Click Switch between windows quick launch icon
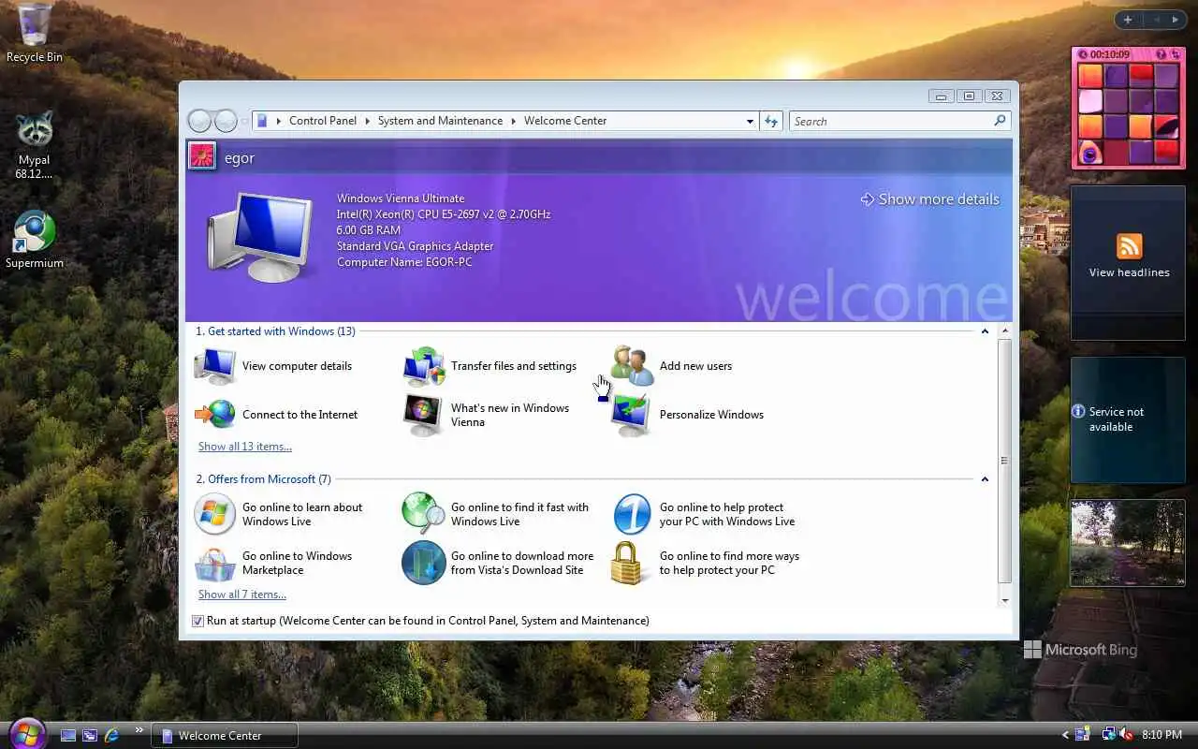 (x=90, y=736)
